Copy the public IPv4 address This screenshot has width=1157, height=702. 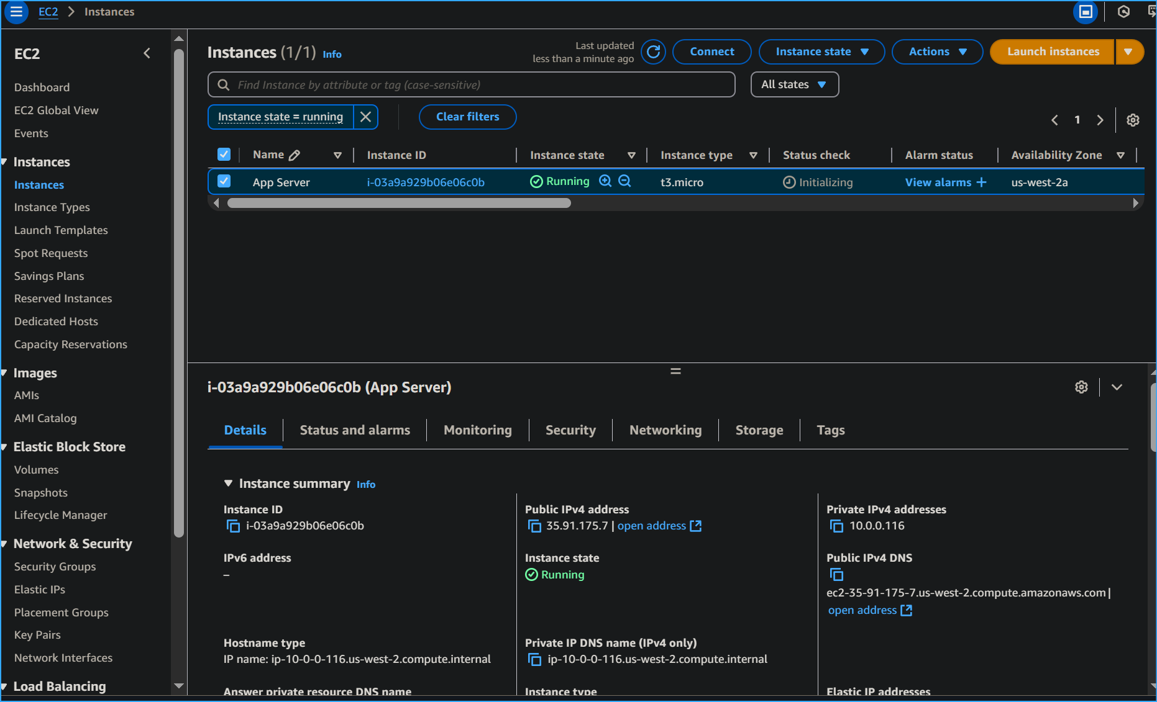(x=535, y=526)
